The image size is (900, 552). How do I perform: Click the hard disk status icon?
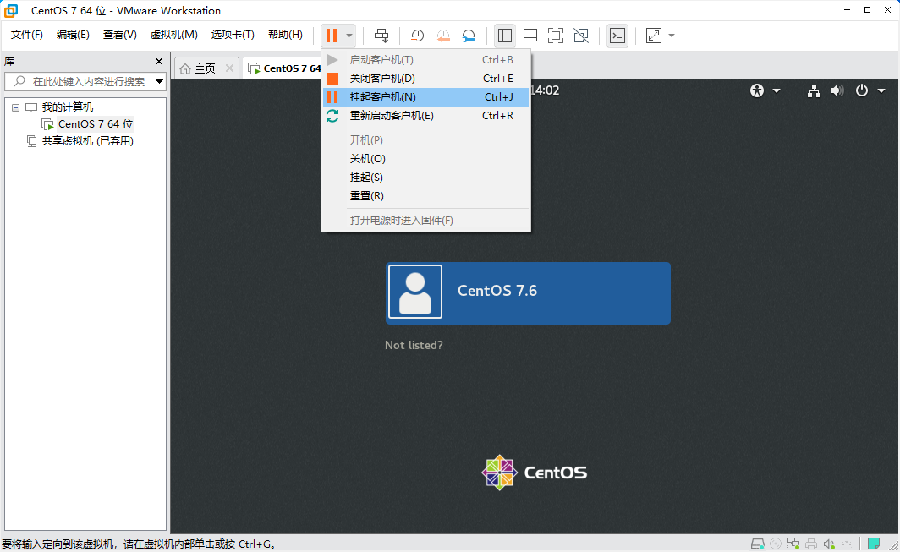click(758, 544)
